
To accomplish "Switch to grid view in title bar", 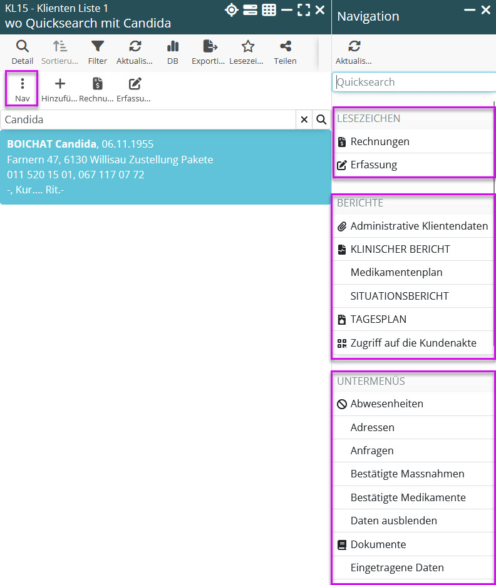I will 269,10.
